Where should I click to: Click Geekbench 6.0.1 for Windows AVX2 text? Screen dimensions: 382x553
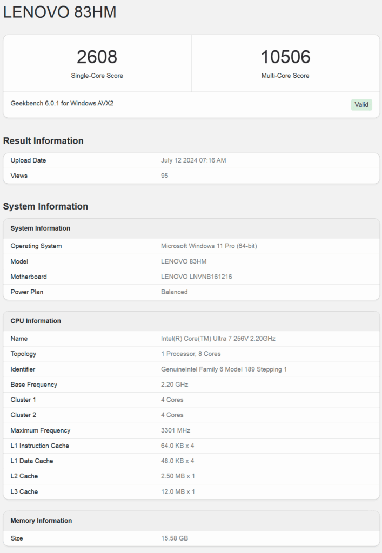[62, 103]
